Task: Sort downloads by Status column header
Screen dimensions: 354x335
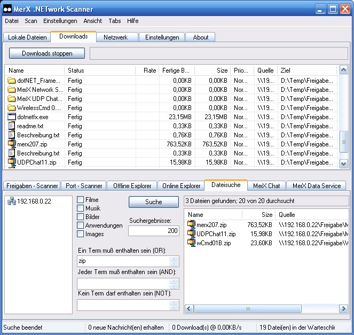Action: 100,71
